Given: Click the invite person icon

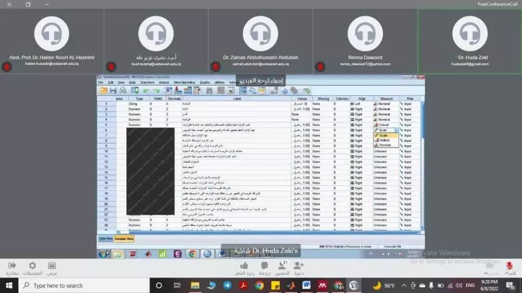Looking at the screenshot, I should pos(299,266).
